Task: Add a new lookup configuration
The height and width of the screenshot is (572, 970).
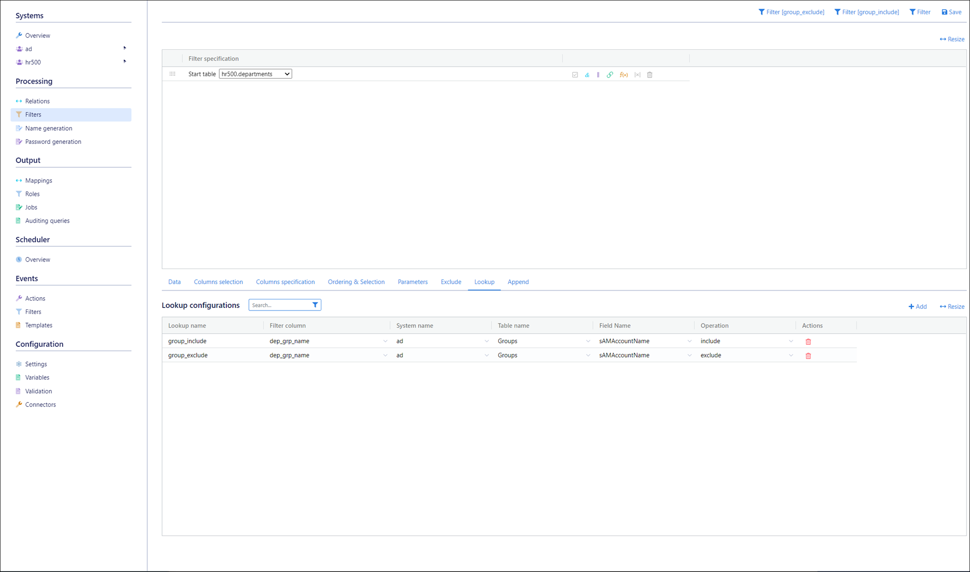Action: coord(917,306)
